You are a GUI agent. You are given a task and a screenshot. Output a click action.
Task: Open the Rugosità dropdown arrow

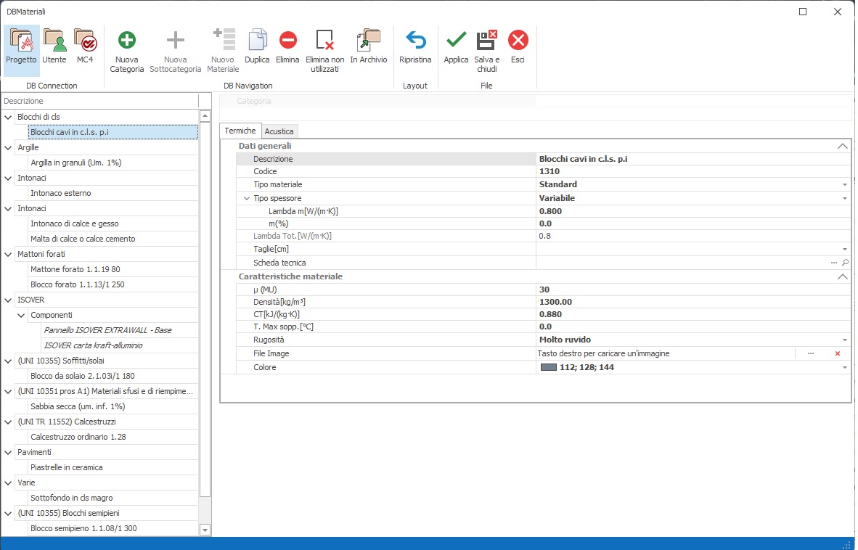(844, 340)
